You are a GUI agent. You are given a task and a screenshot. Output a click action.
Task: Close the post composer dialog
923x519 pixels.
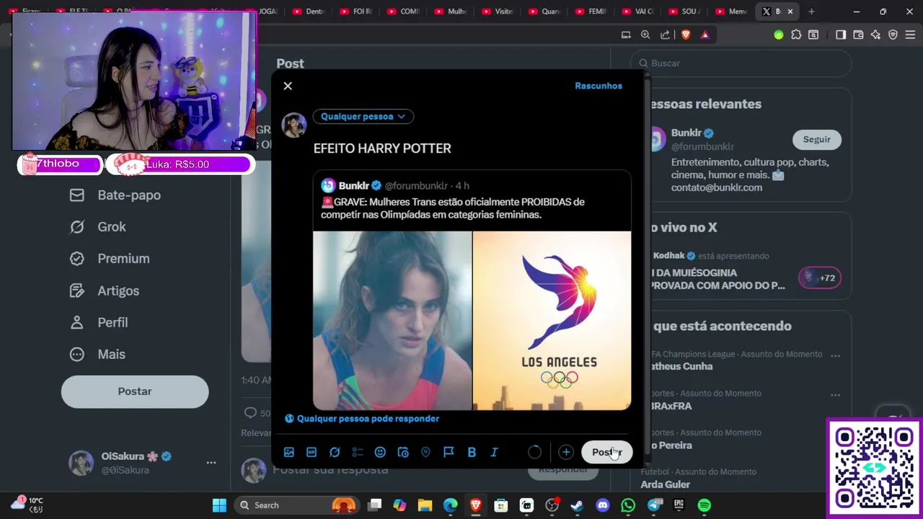(288, 86)
